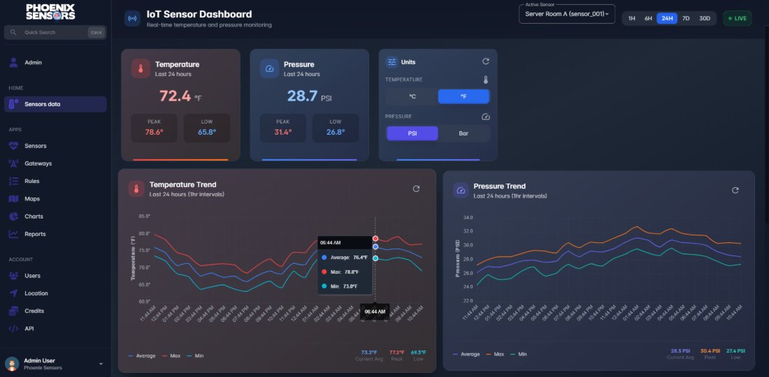The width and height of the screenshot is (769, 377).
Task: Select PSI pressure unit
Action: pos(412,133)
